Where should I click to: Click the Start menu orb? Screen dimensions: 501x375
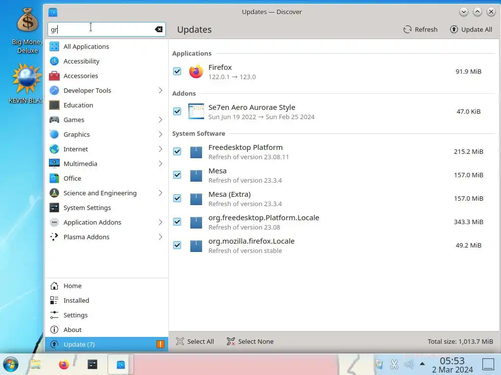click(x=11, y=364)
